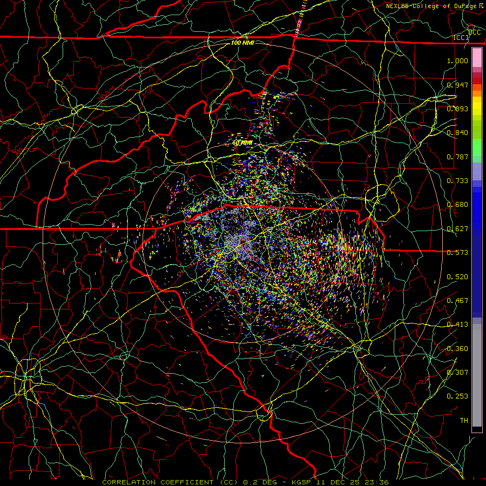The height and width of the screenshot is (486, 486).
Task: Click the 0.307 scale value
Action: [457, 373]
